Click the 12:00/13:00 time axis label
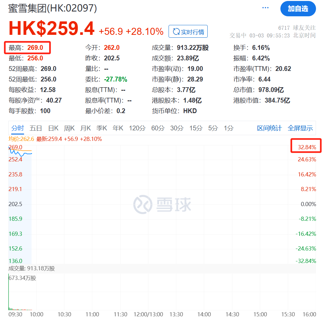The width and height of the screenshot is (324, 324). 148,314
